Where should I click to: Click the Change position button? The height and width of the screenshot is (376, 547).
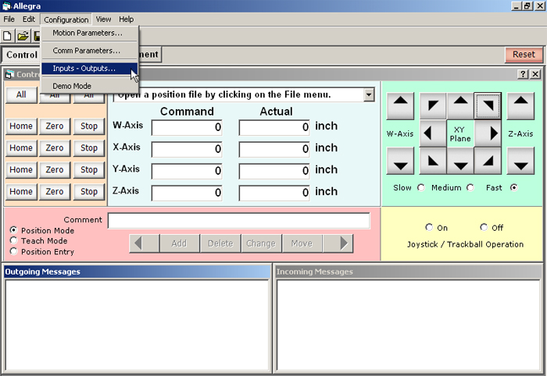(261, 243)
